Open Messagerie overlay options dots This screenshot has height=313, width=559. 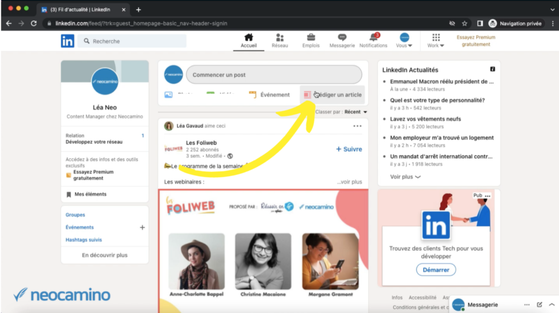pos(526,305)
